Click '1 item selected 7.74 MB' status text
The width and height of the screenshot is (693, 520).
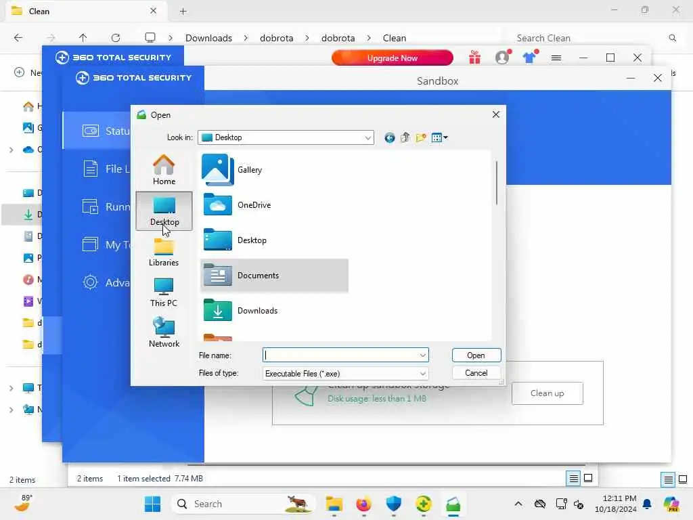click(160, 479)
